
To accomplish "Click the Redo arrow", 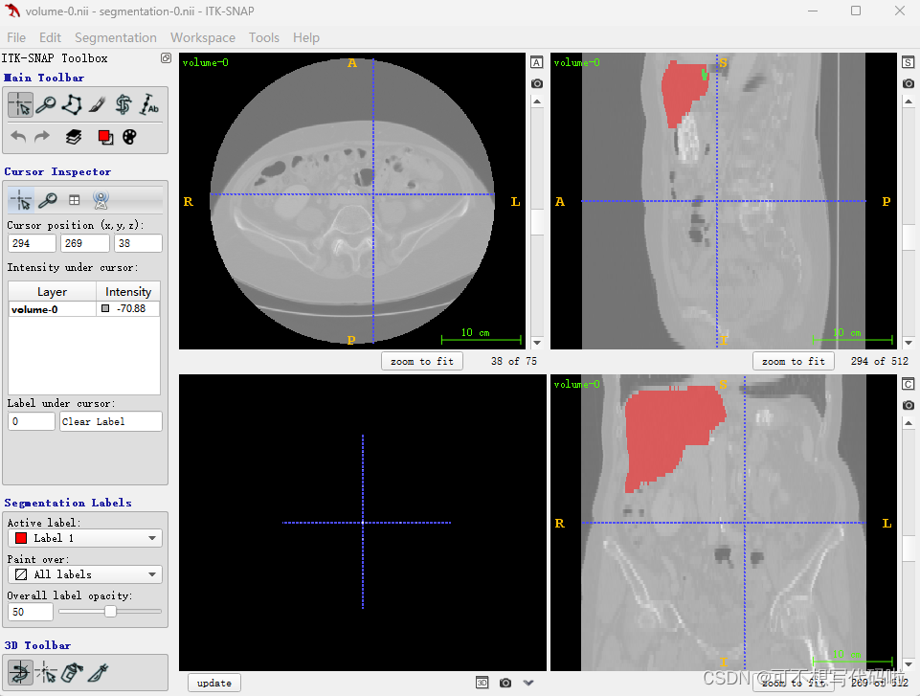I will click(42, 137).
